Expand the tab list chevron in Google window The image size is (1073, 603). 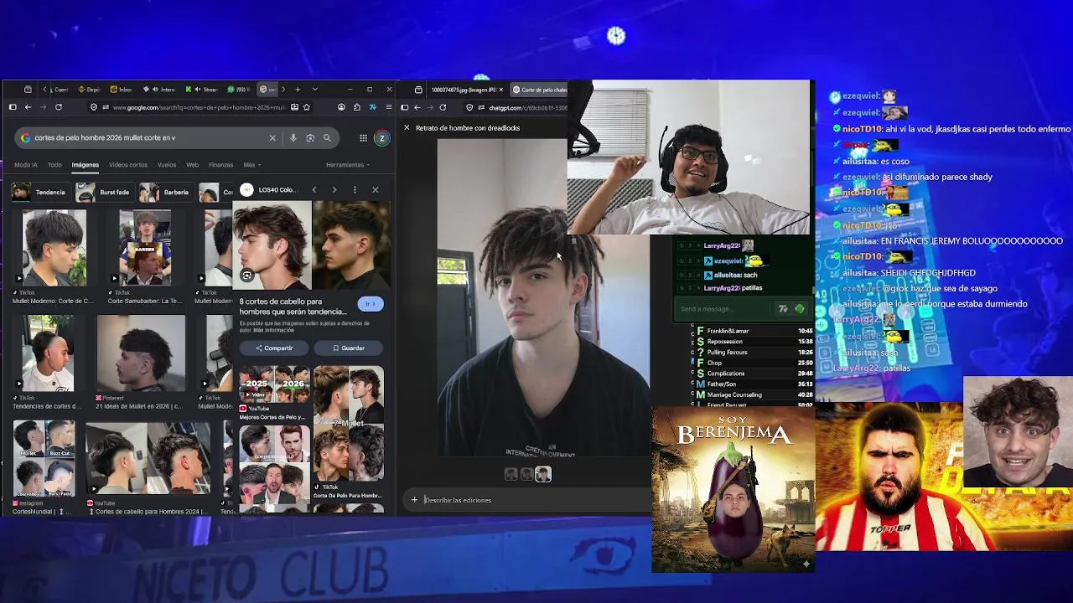click(314, 90)
